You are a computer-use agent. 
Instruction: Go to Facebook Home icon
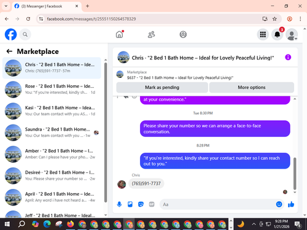pyautogui.click(x=119, y=34)
